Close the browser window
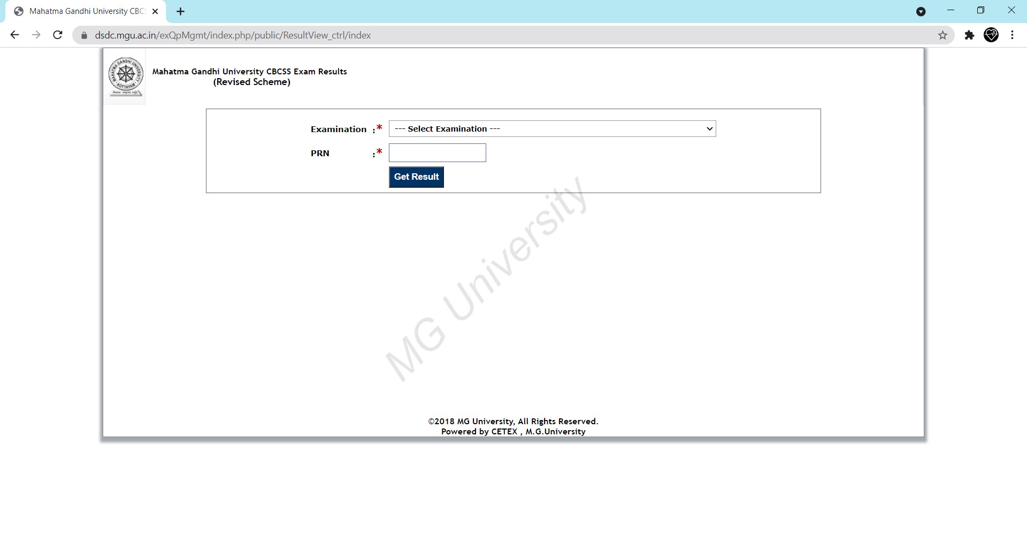 pos(1011,10)
